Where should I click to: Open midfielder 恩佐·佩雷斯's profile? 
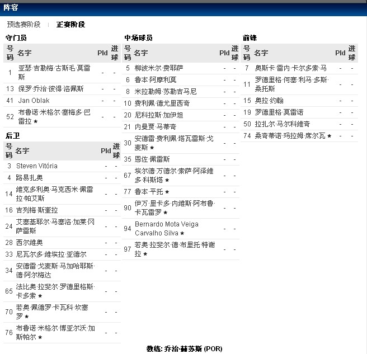[151, 159]
